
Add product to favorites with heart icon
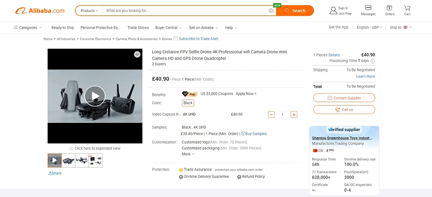[x=137, y=54]
